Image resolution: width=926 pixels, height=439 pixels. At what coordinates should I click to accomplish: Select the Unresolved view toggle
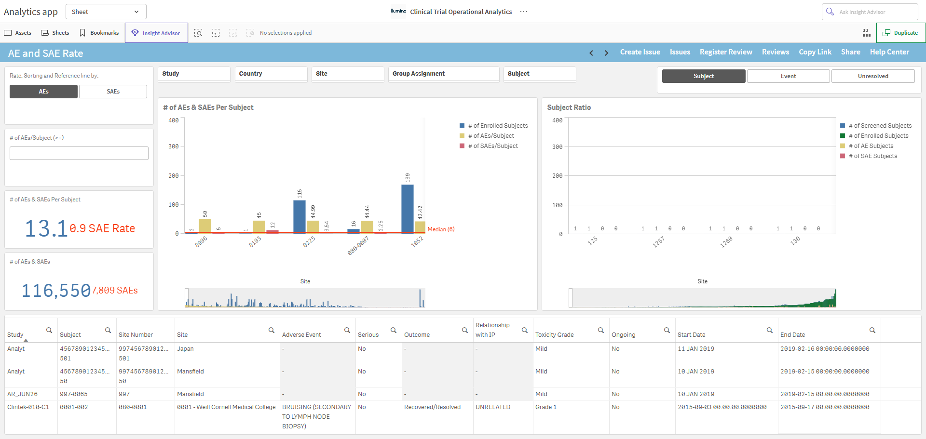(x=873, y=76)
